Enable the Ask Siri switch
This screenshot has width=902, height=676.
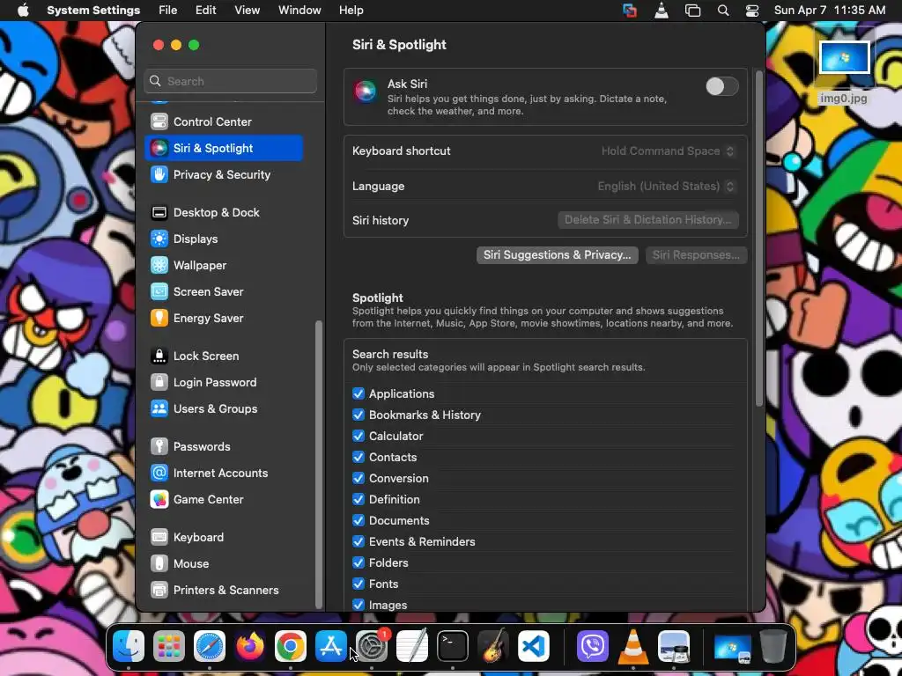(x=722, y=87)
